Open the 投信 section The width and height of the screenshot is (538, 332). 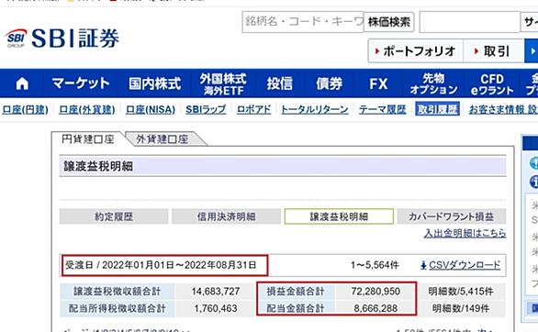(x=280, y=83)
